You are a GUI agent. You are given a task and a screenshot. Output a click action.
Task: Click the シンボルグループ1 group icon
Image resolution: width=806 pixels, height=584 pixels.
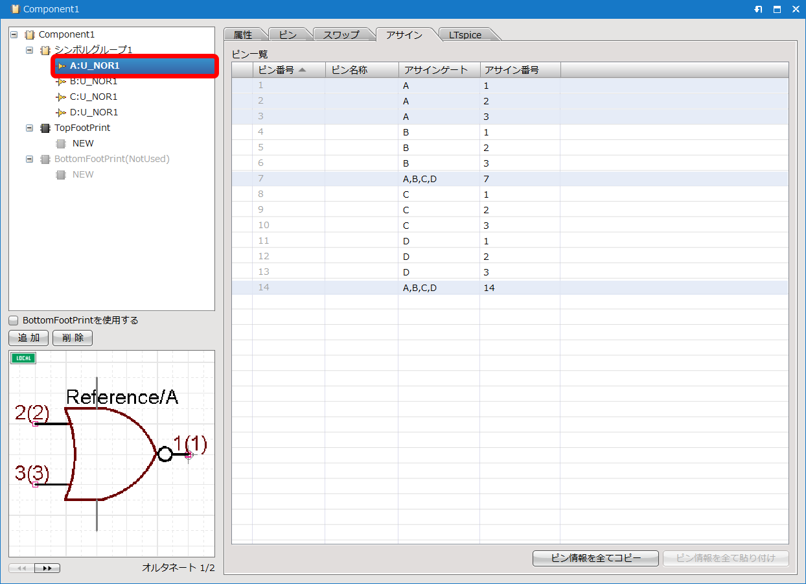(45, 50)
